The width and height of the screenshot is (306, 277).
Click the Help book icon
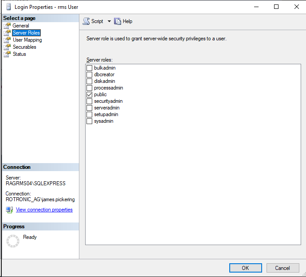118,21
